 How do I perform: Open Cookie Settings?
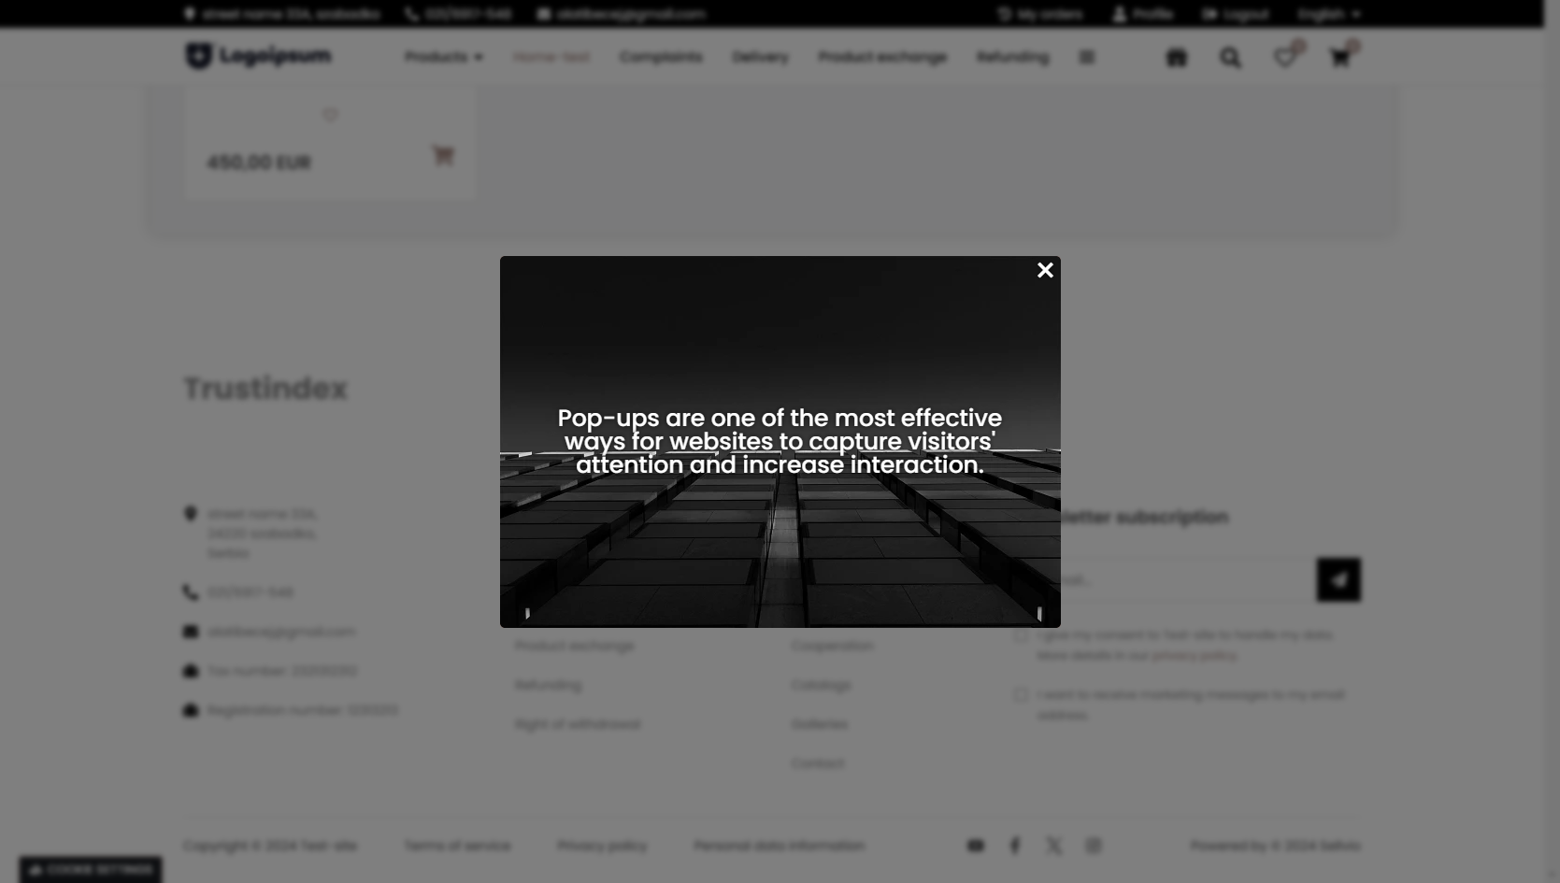[90, 869]
